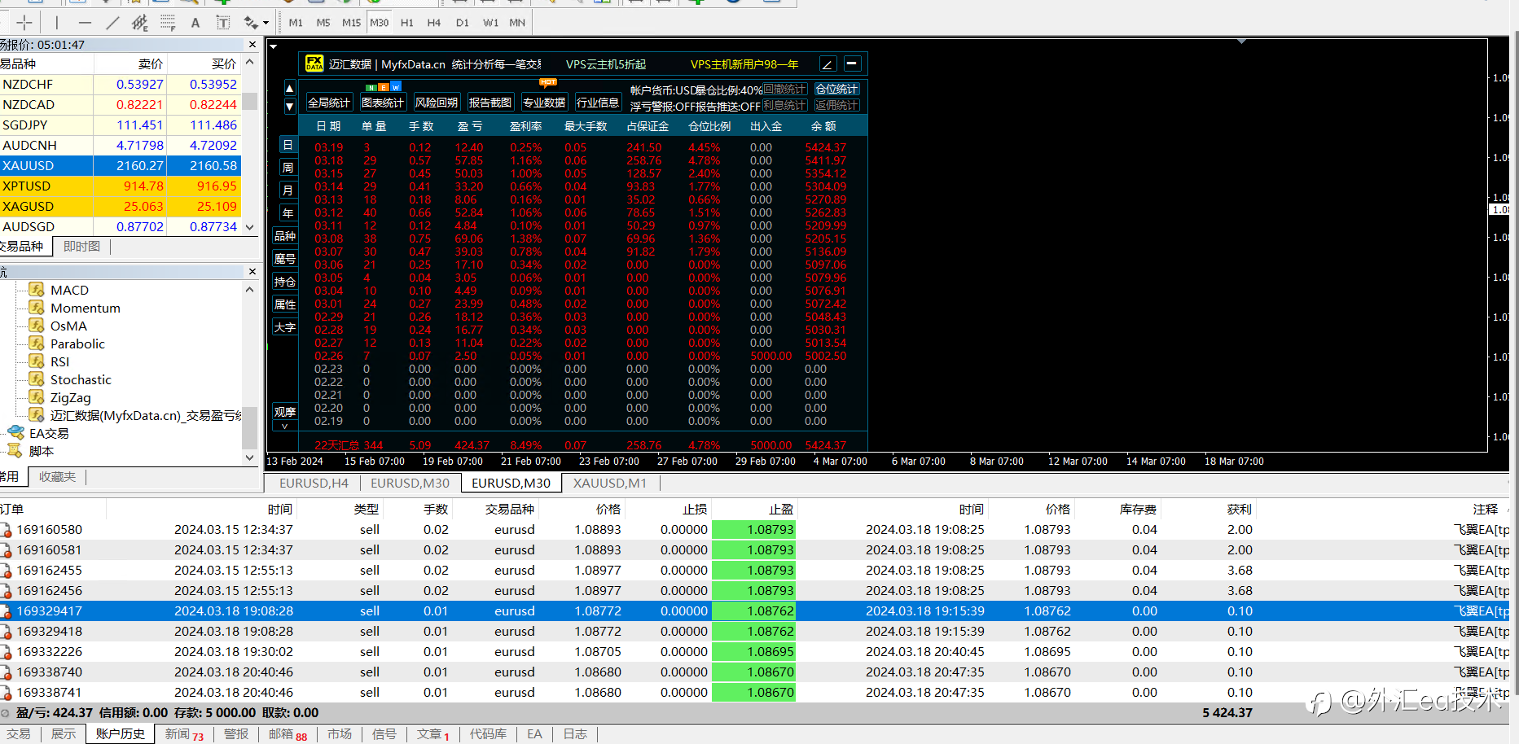
Task: Click the OsMA indicator icon
Action: pos(37,325)
